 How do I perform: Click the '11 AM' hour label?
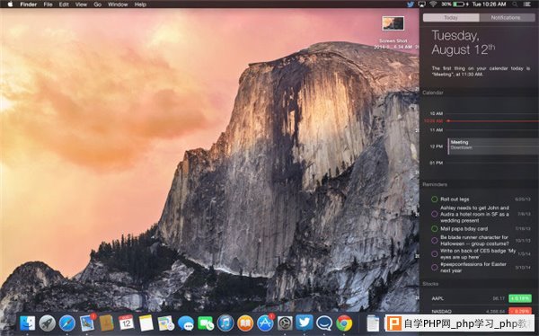click(437, 130)
